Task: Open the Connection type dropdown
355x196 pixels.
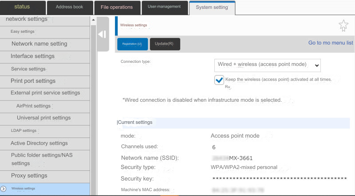Action: [x=267, y=65]
